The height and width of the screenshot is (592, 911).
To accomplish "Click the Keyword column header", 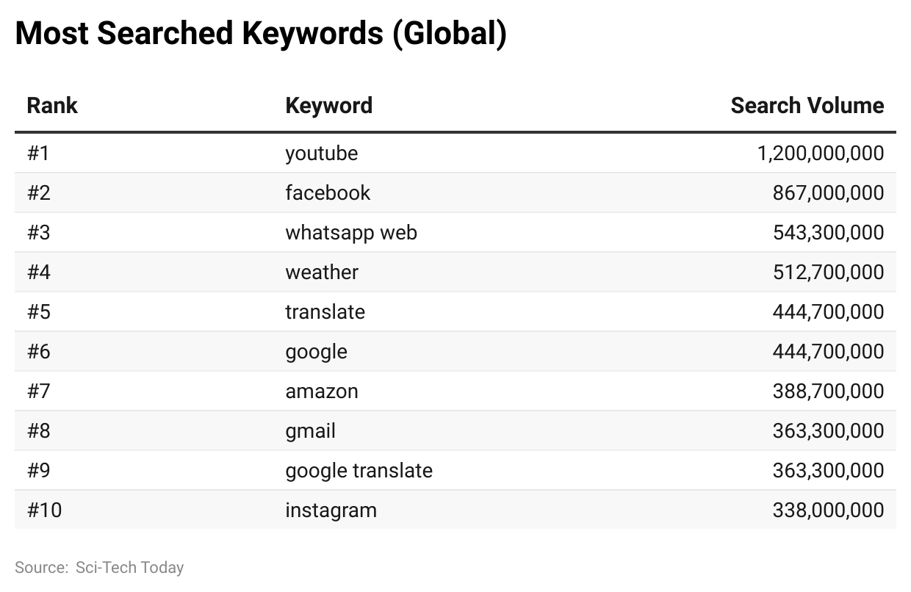I will [328, 106].
